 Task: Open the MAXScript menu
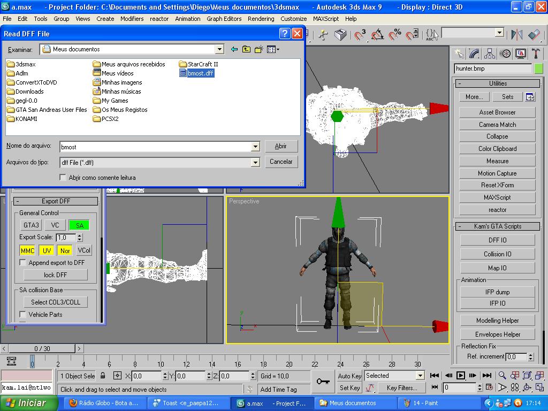pos(326,19)
